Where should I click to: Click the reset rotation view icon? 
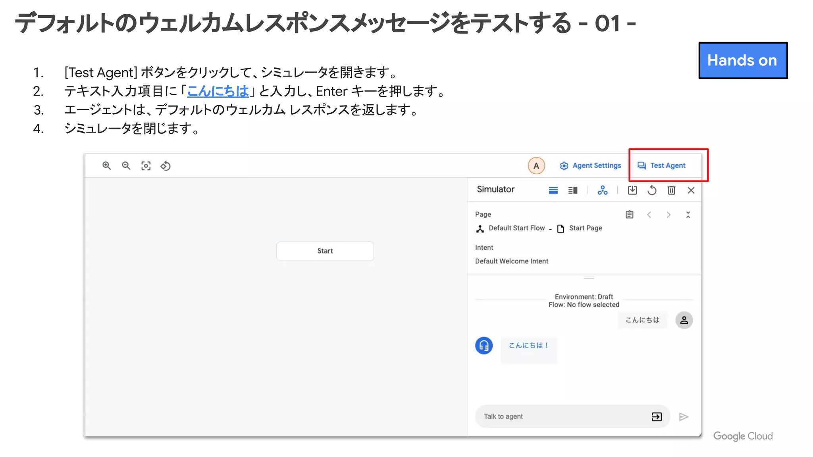pos(166,166)
